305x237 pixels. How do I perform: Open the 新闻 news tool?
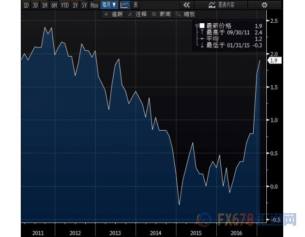point(163,15)
